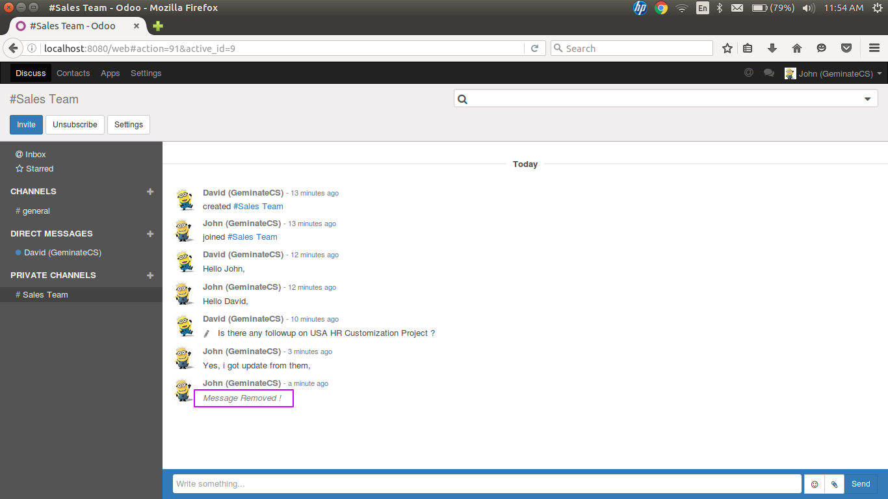
Task: Open the Discuss menu
Action: [x=31, y=73]
